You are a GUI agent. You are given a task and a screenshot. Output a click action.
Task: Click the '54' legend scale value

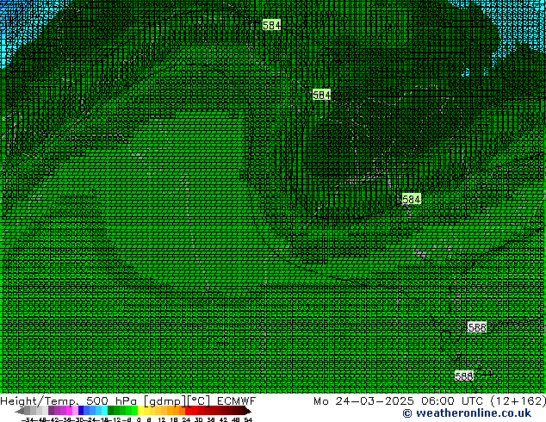tap(248, 420)
